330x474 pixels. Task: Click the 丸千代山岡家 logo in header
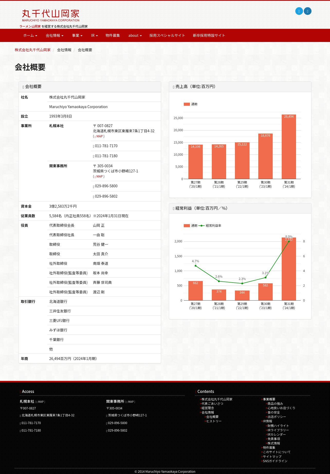coord(51,15)
